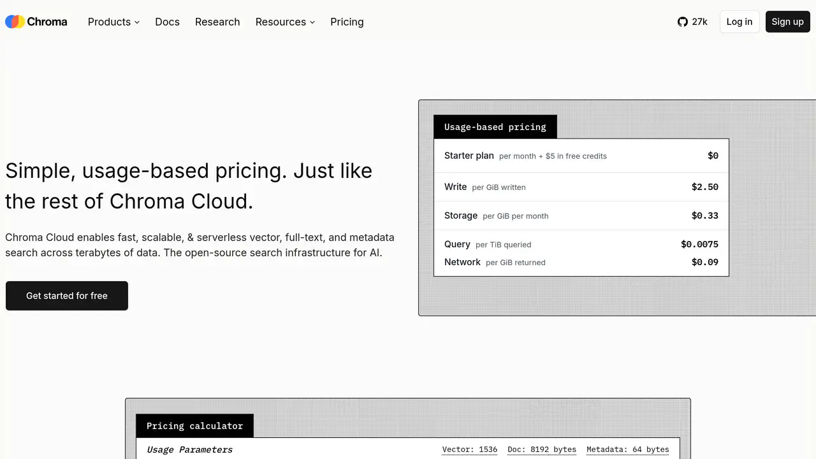816x459 pixels.
Task: Expand the Resources dropdown menu
Action: [285, 22]
